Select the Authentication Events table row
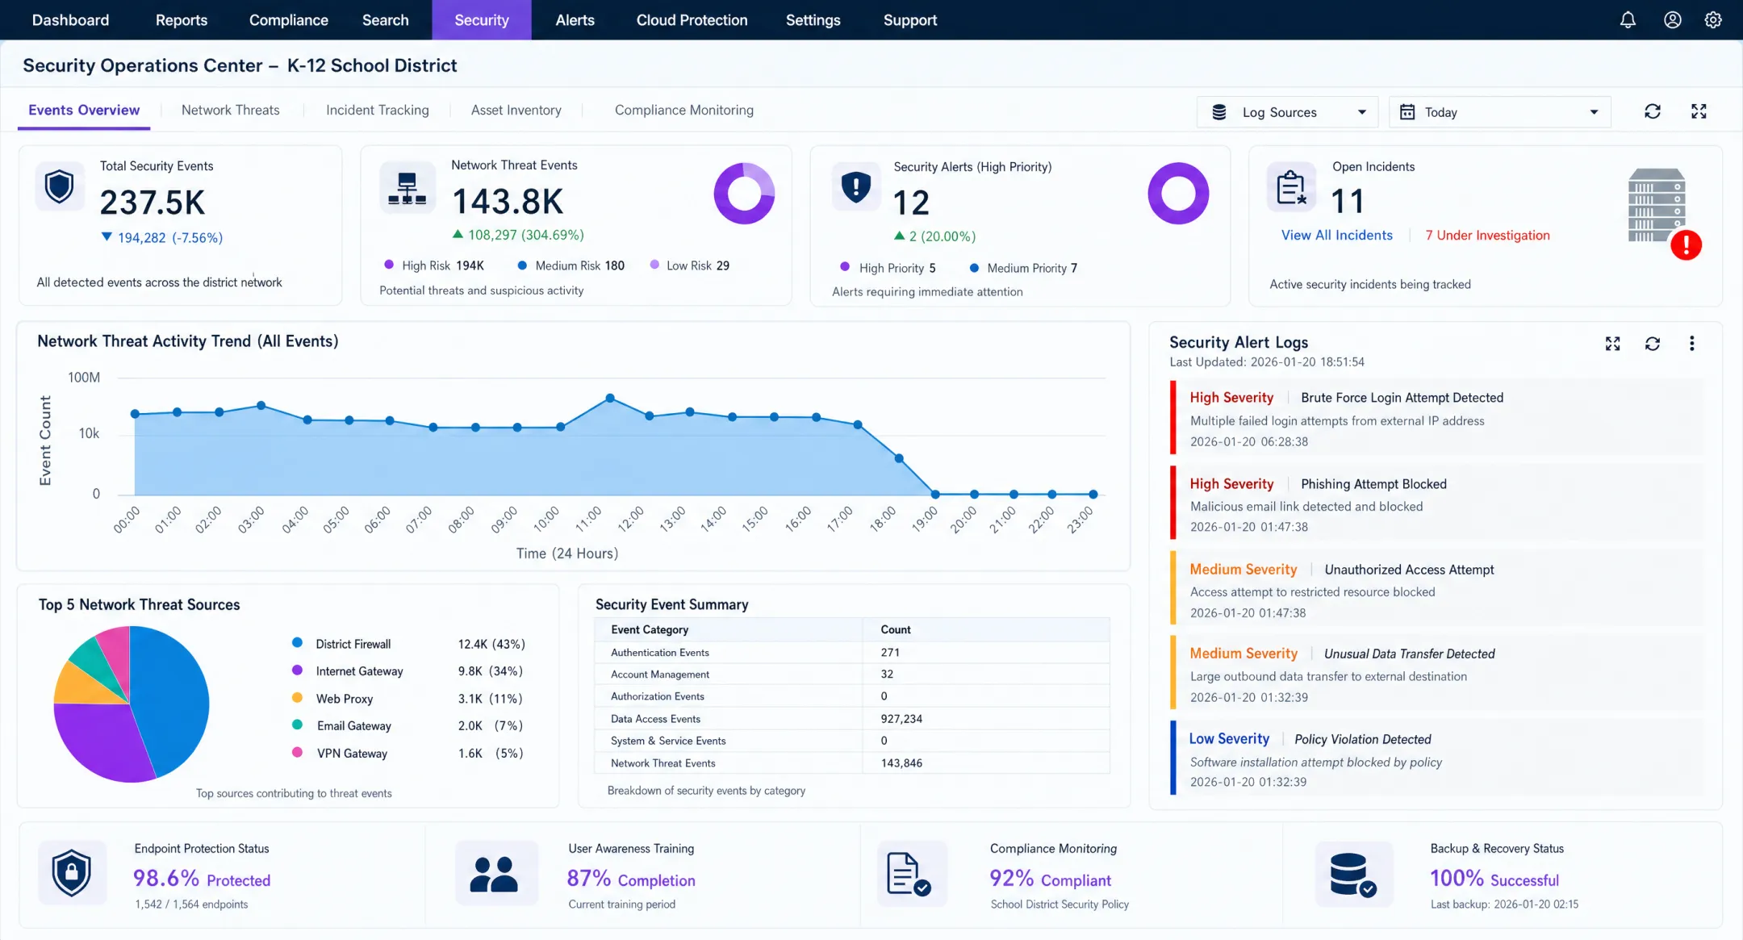This screenshot has width=1743, height=940. tap(851, 652)
